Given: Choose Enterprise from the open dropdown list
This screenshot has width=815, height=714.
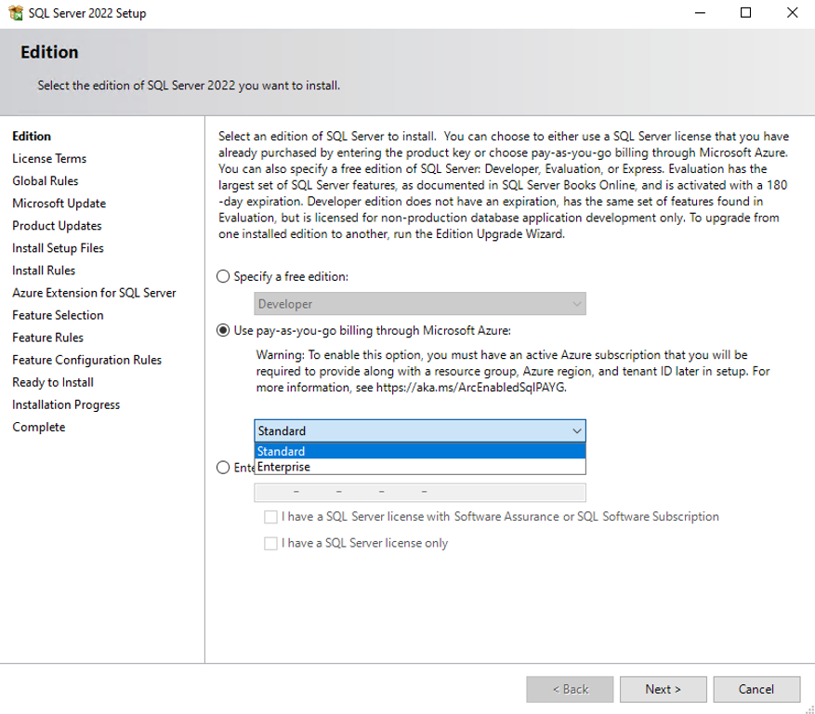Looking at the screenshot, I should click(x=420, y=467).
